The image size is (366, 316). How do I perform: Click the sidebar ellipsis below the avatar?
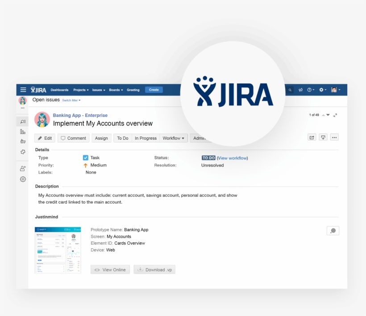[23, 108]
